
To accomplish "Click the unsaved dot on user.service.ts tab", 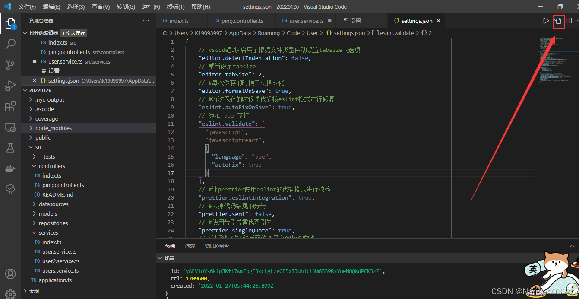I will (x=329, y=21).
